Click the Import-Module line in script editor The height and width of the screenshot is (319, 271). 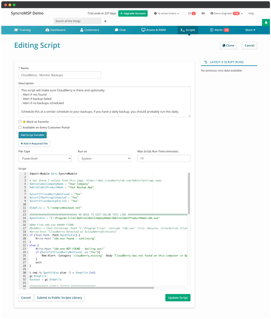53,174
